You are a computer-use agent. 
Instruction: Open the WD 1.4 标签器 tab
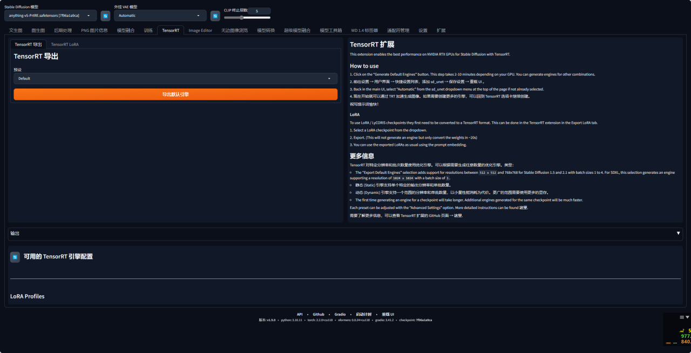click(x=364, y=30)
